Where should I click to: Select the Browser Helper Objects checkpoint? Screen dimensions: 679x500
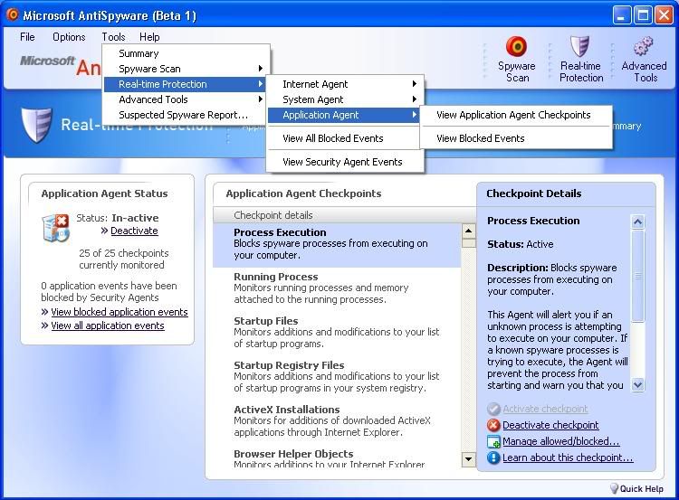point(337,458)
